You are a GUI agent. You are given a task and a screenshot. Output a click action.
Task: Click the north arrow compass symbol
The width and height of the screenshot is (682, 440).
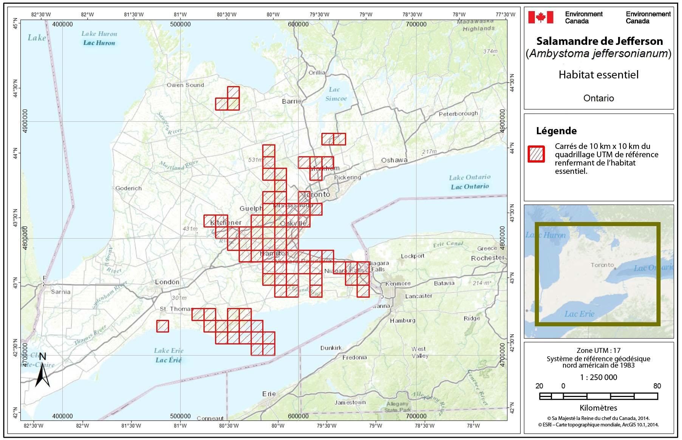click(42, 371)
